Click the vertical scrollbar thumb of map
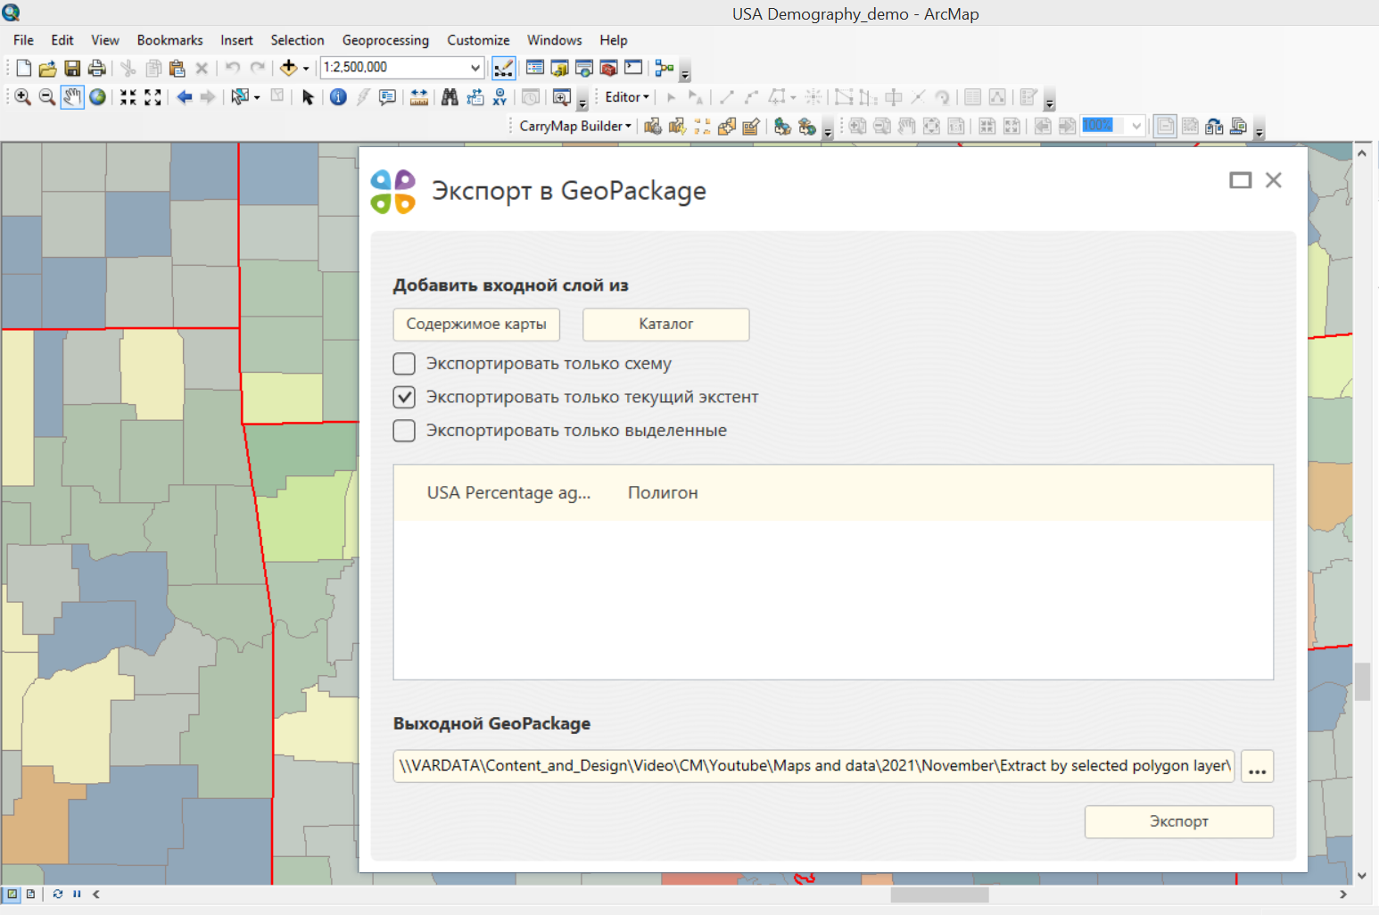 [1362, 681]
